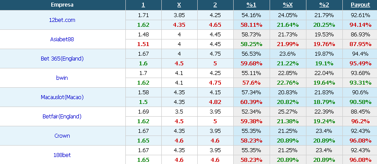
Task: Sort by the 2 column header
Action: pyautogui.click(x=215, y=5)
